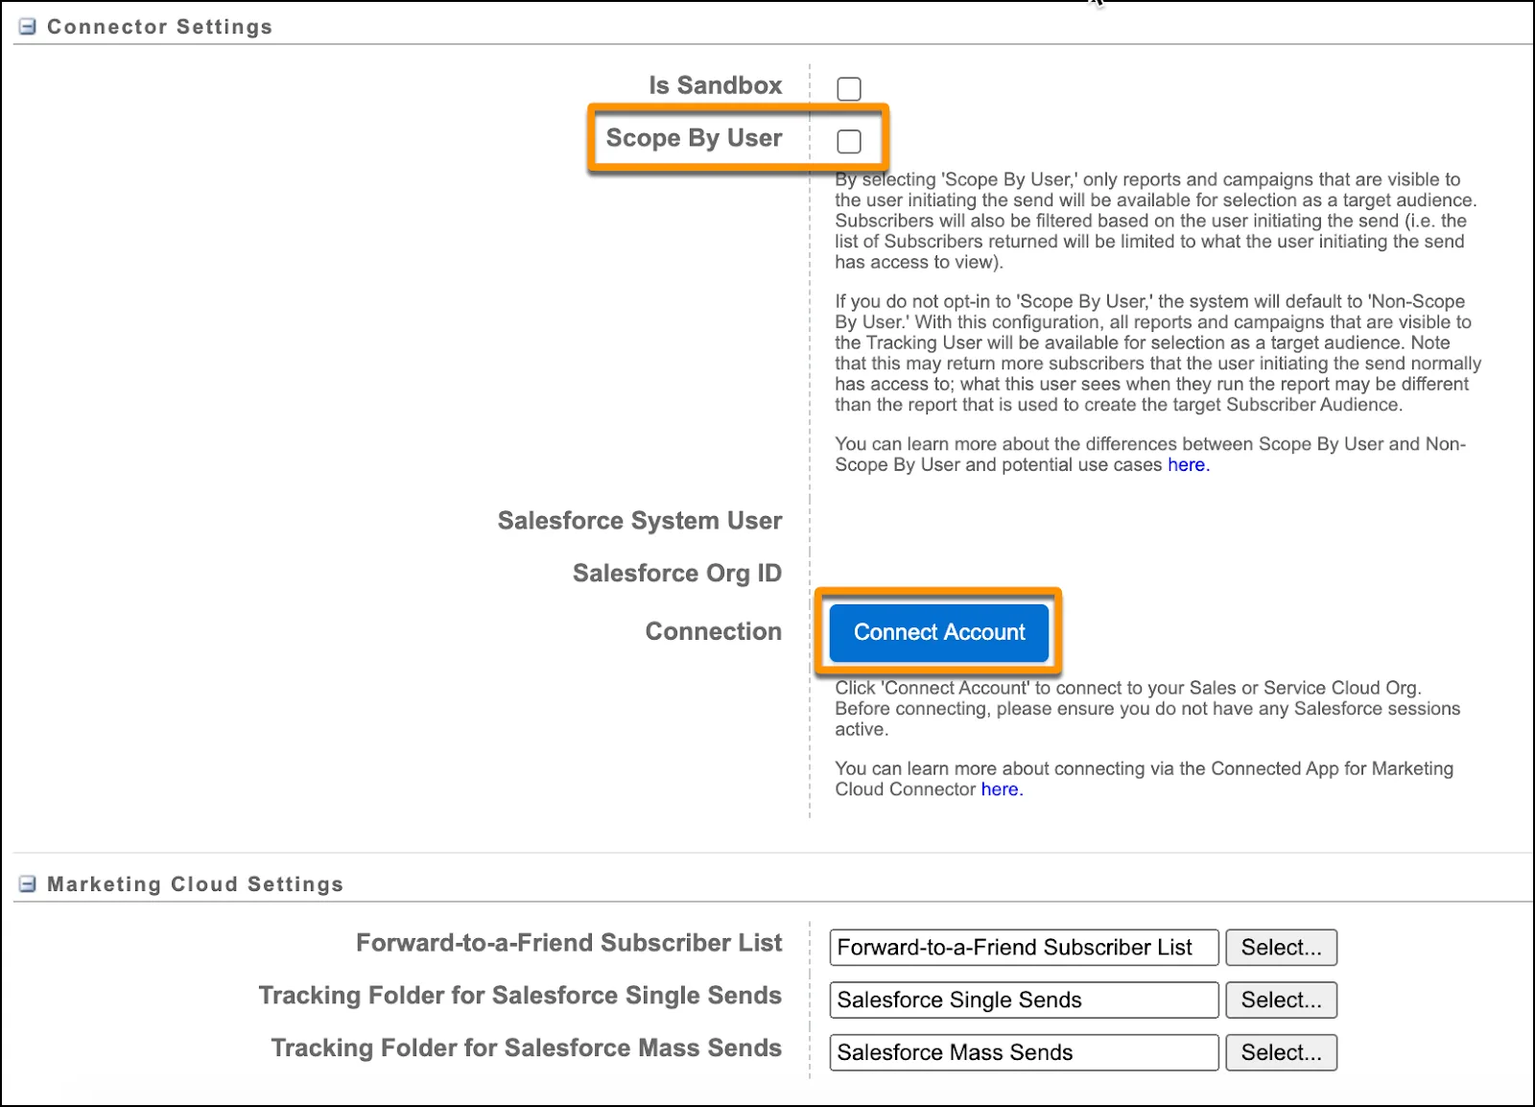
Task: Click the Salesforce Mass Sends input field
Action: click(1024, 1052)
